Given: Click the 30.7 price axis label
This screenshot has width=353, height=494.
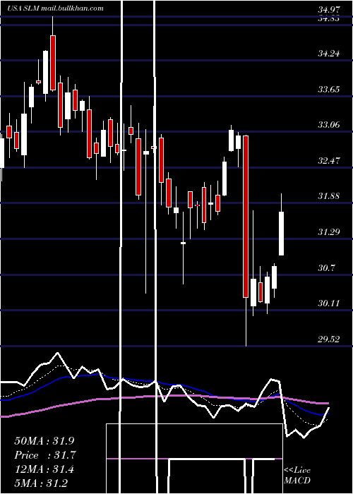Looking at the screenshot, I should click(326, 268).
